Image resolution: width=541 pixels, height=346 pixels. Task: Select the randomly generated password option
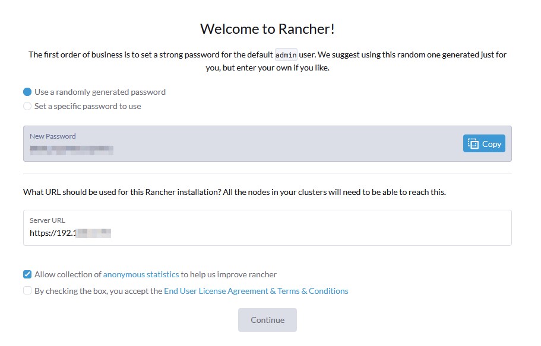pos(26,92)
